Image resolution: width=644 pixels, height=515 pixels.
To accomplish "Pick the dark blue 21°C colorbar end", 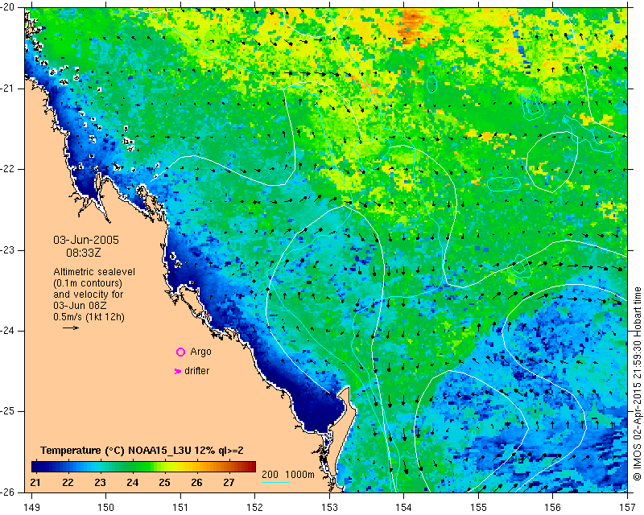I will 35,467.
